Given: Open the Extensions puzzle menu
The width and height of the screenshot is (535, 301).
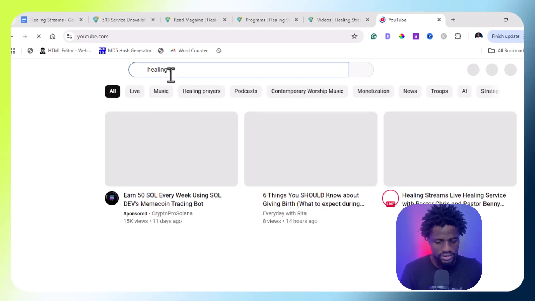Looking at the screenshot, I should click(x=458, y=36).
